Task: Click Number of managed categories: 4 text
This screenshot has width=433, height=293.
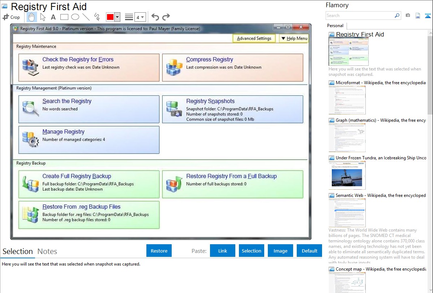Action: click(74, 139)
